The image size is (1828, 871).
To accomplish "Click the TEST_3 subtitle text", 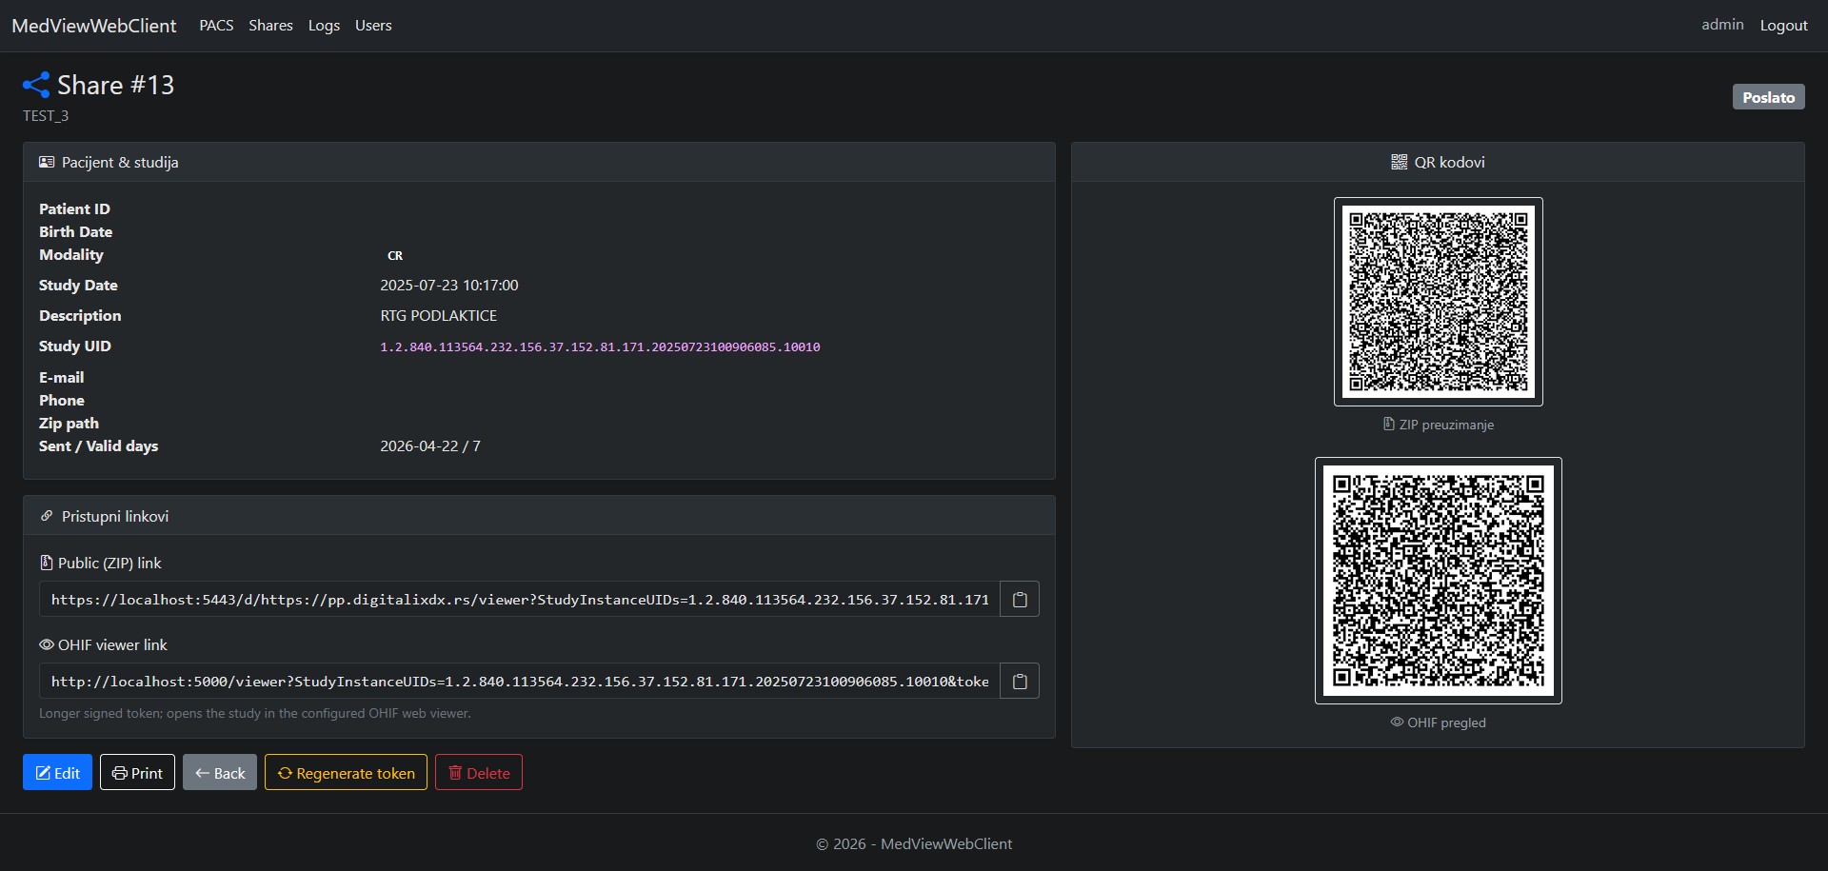I will [46, 115].
